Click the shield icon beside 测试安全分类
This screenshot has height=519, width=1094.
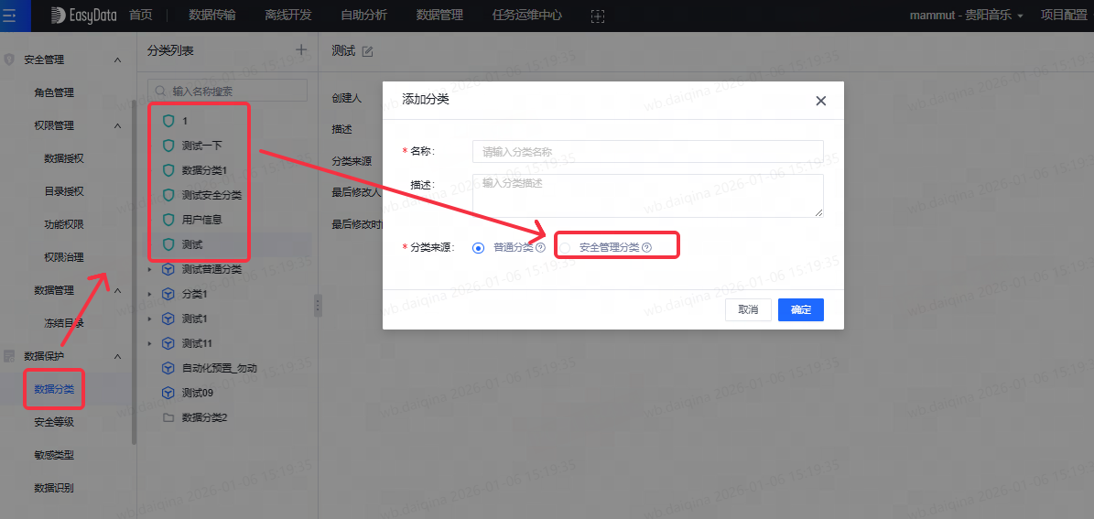point(168,195)
